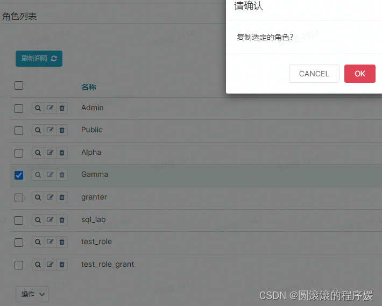
Task: Uncheck the Gamma row checkbox
Action: (x=19, y=175)
